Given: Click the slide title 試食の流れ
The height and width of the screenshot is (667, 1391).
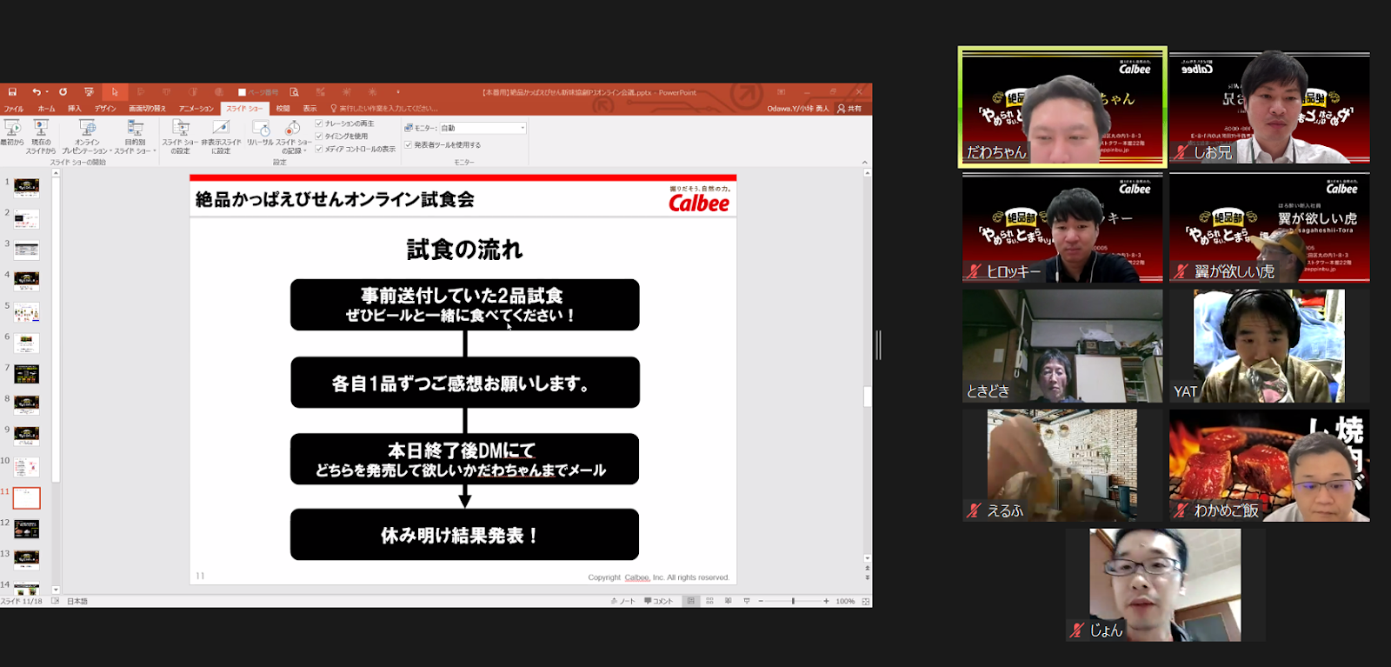Looking at the screenshot, I should (464, 250).
